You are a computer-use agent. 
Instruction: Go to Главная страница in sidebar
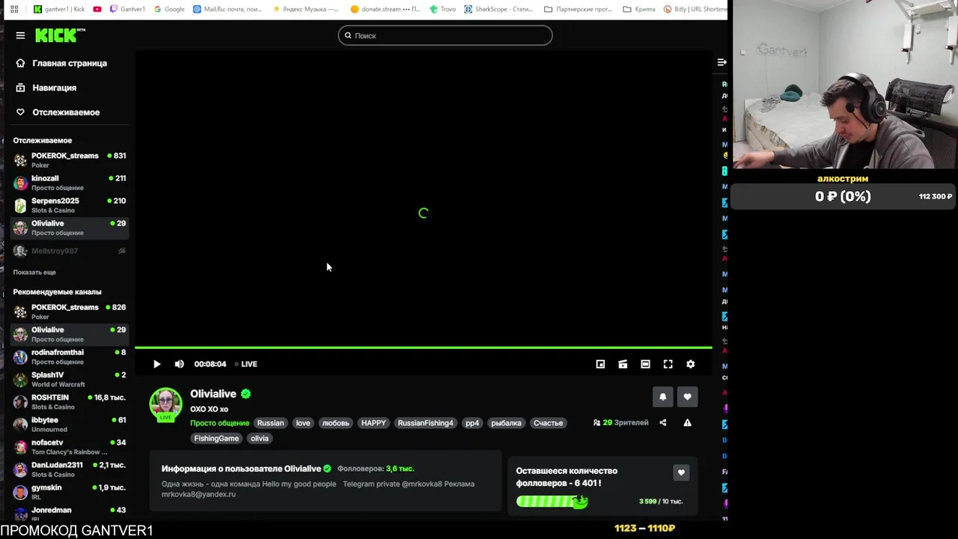point(70,64)
